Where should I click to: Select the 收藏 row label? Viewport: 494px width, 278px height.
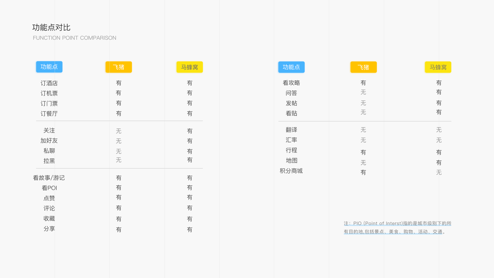point(49,219)
